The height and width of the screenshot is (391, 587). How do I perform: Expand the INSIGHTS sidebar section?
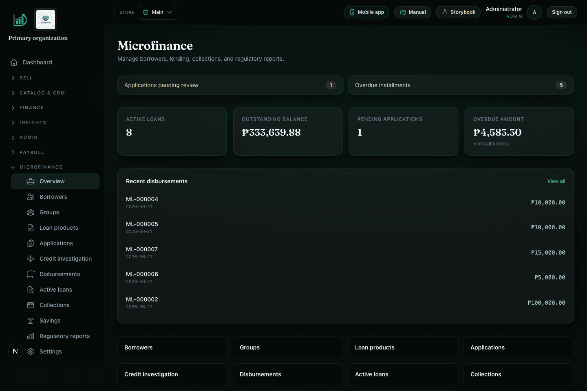(x=28, y=123)
